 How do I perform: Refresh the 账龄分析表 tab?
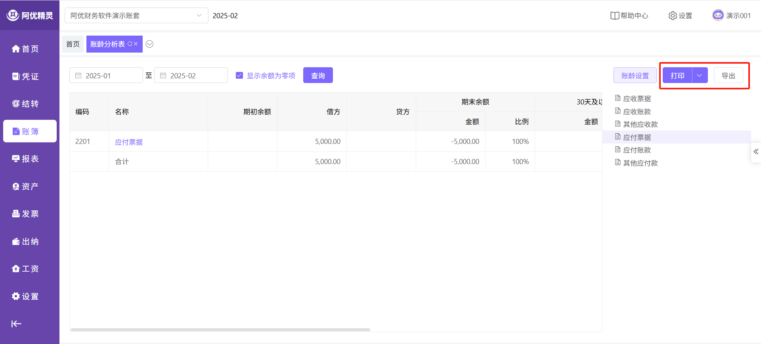coord(130,44)
